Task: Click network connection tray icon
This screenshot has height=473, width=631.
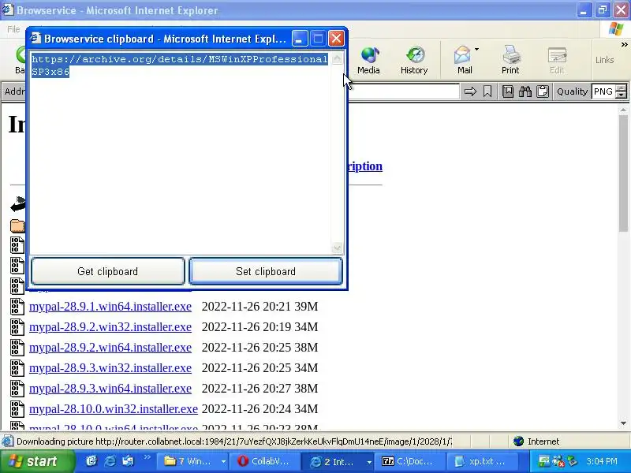Action: [543, 461]
